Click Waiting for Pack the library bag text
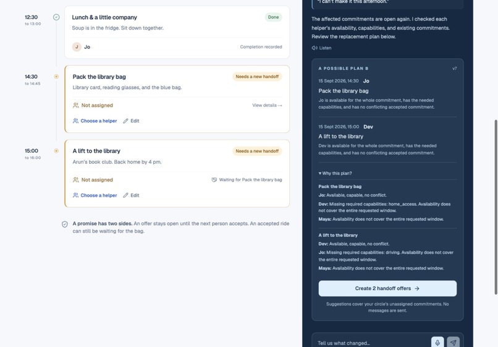Viewport: 498px width, 347px height. pos(251,180)
